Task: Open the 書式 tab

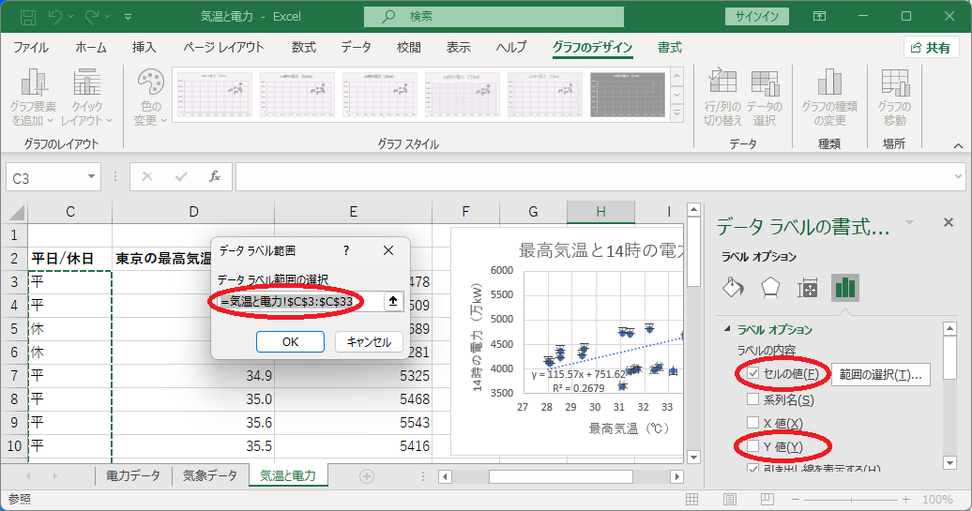Action: click(670, 48)
